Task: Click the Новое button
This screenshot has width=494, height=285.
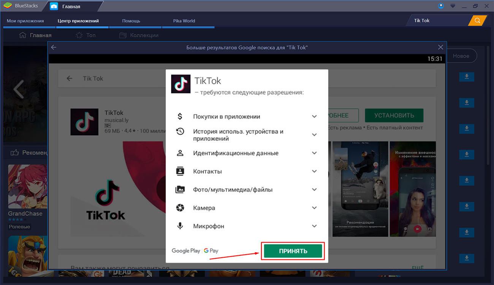Action: (461, 56)
